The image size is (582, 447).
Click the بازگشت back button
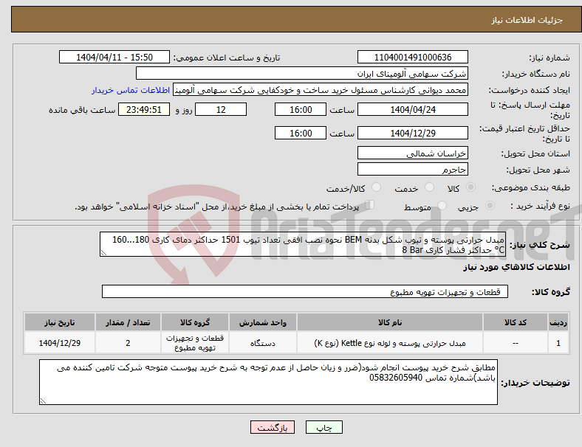tap(273, 427)
